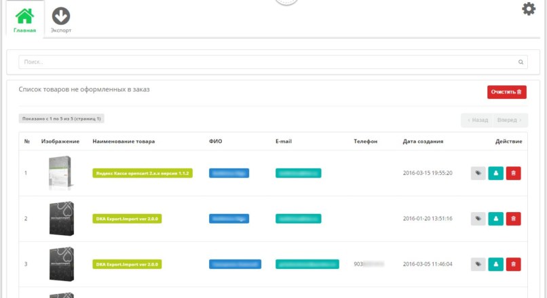
Task: Click the date 2016-01-20 13:51:16
Action: tap(428, 219)
